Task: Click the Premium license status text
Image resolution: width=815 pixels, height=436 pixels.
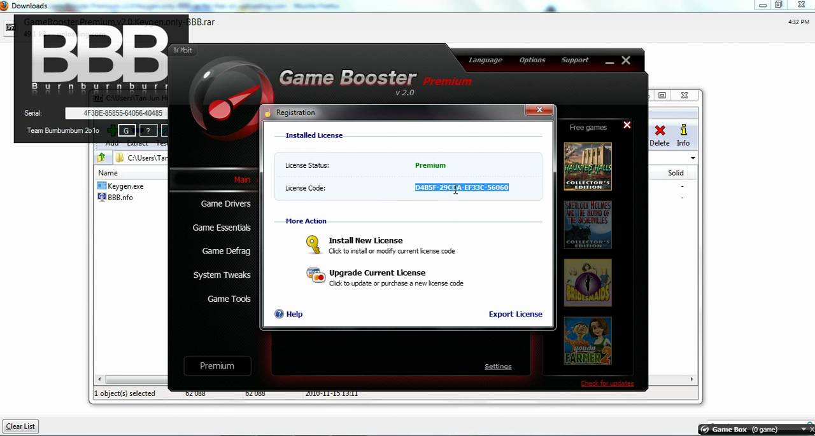Action: click(x=430, y=165)
